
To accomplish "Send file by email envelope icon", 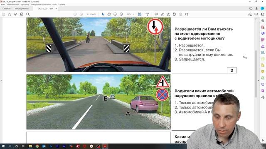I will [256, 14].
